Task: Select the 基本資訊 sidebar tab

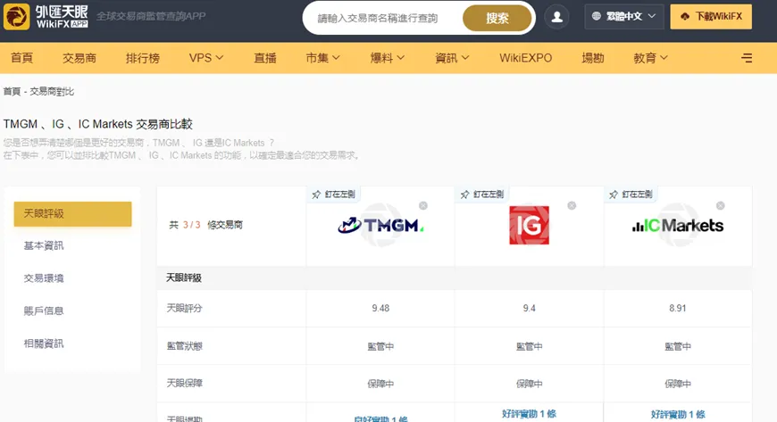Action: click(x=44, y=245)
